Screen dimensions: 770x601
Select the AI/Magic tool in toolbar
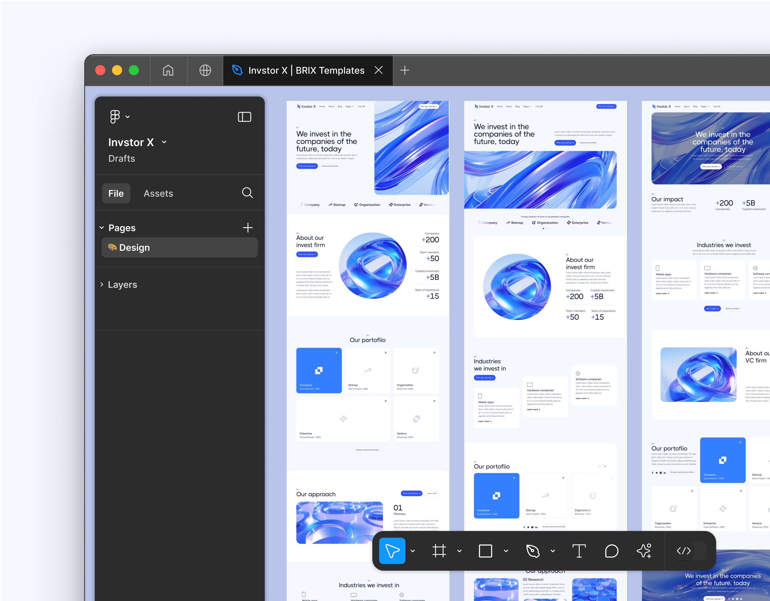(644, 551)
